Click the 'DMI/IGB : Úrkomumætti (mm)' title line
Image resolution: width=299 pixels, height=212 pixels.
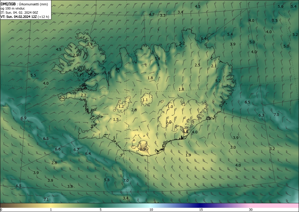coord(24,4)
